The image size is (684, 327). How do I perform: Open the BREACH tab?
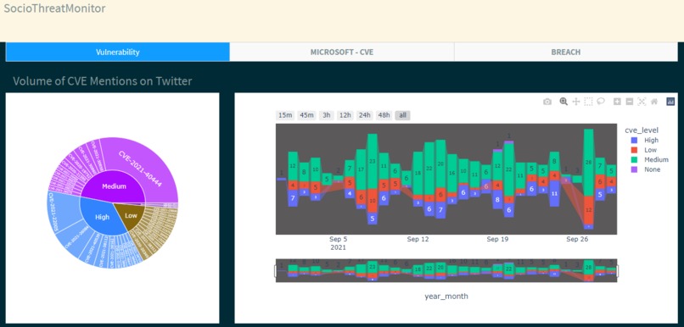click(x=566, y=53)
